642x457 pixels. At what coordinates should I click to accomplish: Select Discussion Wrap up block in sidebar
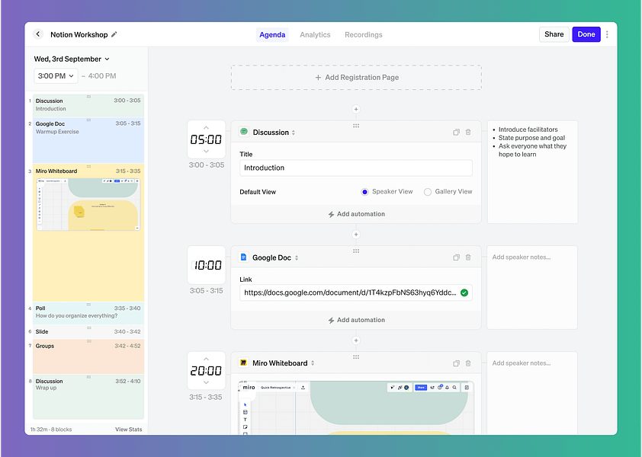[88, 397]
